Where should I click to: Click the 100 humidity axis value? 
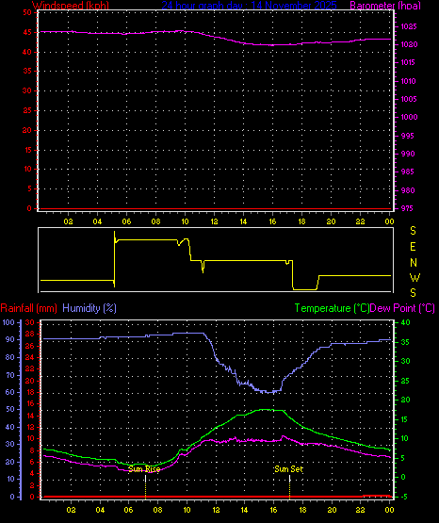click(x=8, y=322)
